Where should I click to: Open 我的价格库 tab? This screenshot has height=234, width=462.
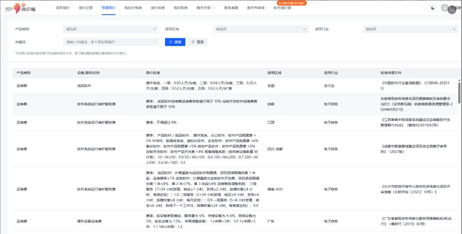pyautogui.click(x=133, y=8)
